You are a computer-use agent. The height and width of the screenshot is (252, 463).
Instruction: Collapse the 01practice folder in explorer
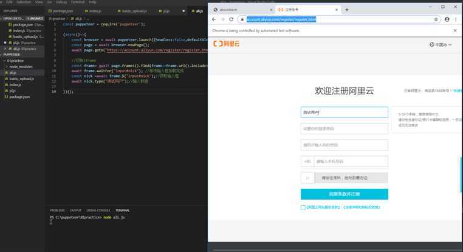22,61
